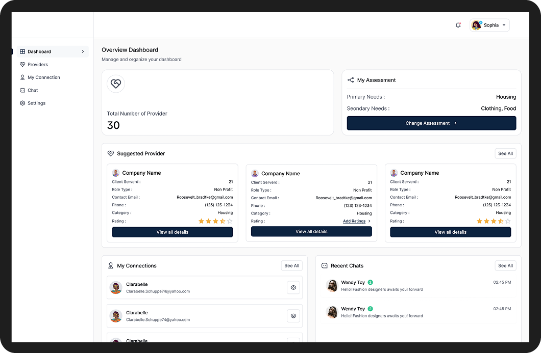Click the My Connections person icon
Image resolution: width=541 pixels, height=353 pixels.
coord(111,266)
